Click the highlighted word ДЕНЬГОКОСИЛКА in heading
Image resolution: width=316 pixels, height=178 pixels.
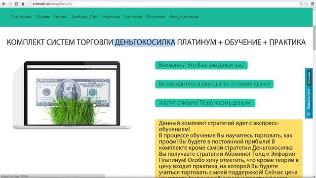click(x=144, y=43)
